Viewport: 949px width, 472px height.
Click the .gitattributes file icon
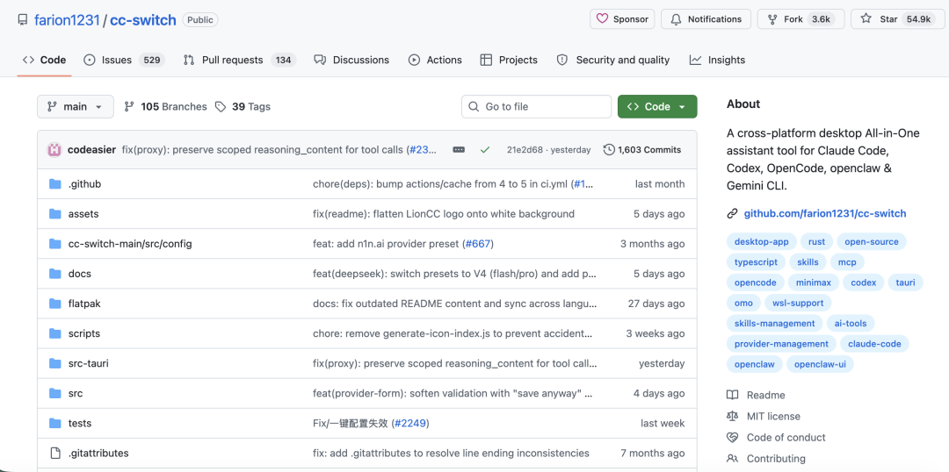click(55, 454)
